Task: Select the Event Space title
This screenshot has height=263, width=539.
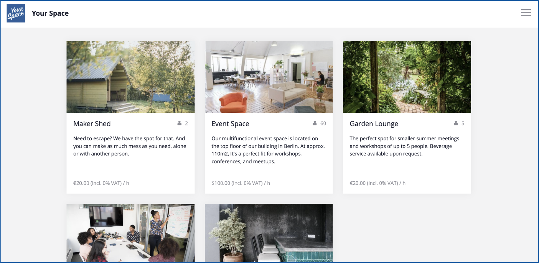Action: coord(231,124)
